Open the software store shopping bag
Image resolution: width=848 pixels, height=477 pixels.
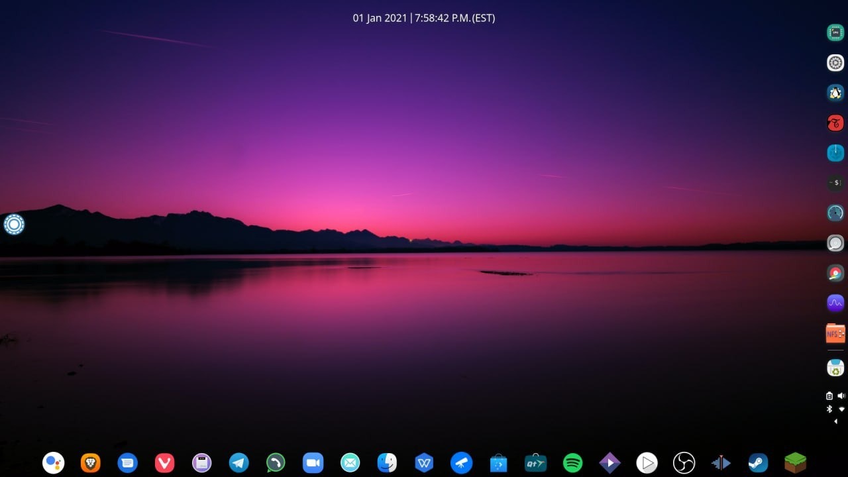pos(498,462)
